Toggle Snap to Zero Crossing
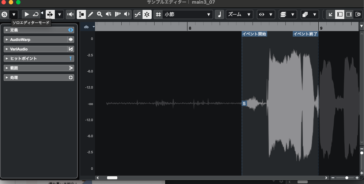 pos(138,14)
